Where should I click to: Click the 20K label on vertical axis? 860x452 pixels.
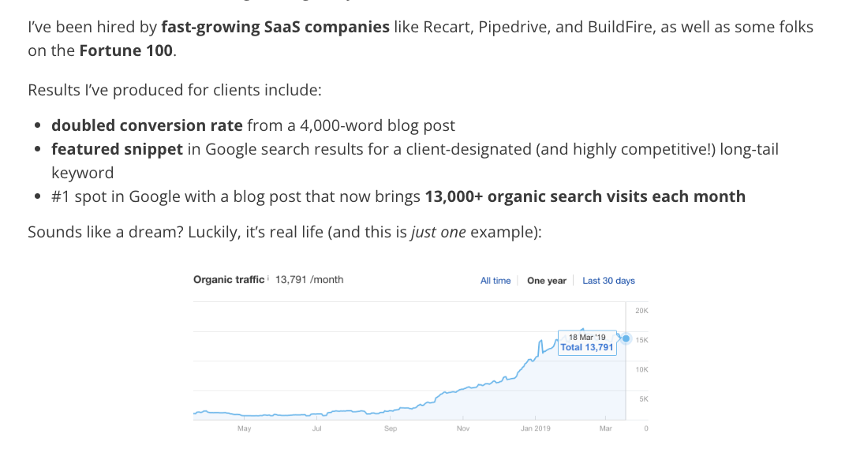click(x=641, y=312)
